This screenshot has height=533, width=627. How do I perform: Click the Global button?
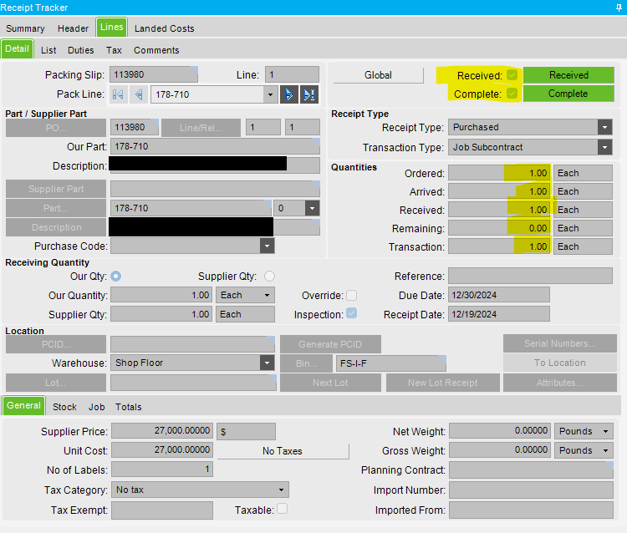point(378,75)
